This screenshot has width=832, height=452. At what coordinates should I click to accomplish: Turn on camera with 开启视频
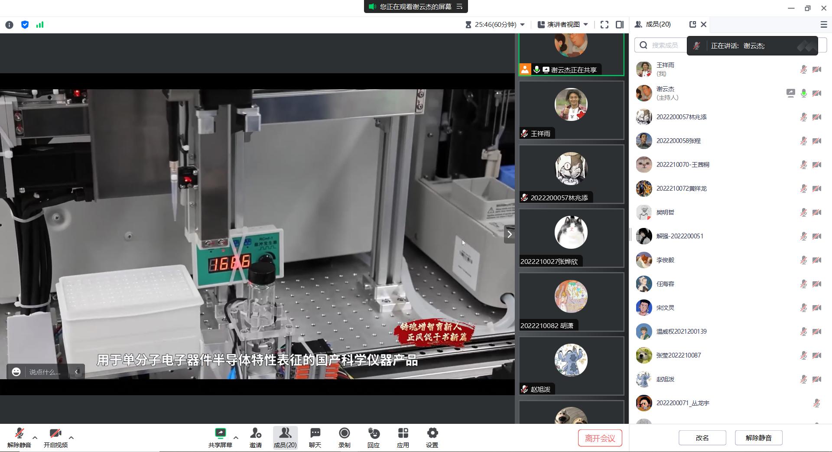55,437
